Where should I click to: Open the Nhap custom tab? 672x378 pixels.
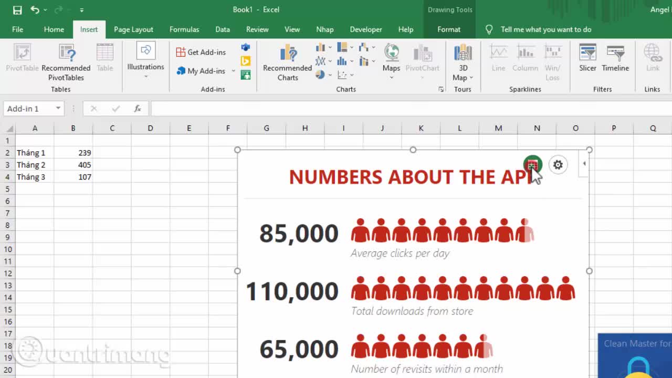click(324, 29)
